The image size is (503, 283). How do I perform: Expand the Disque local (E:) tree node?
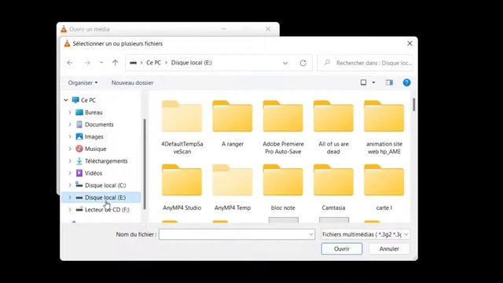click(x=70, y=197)
